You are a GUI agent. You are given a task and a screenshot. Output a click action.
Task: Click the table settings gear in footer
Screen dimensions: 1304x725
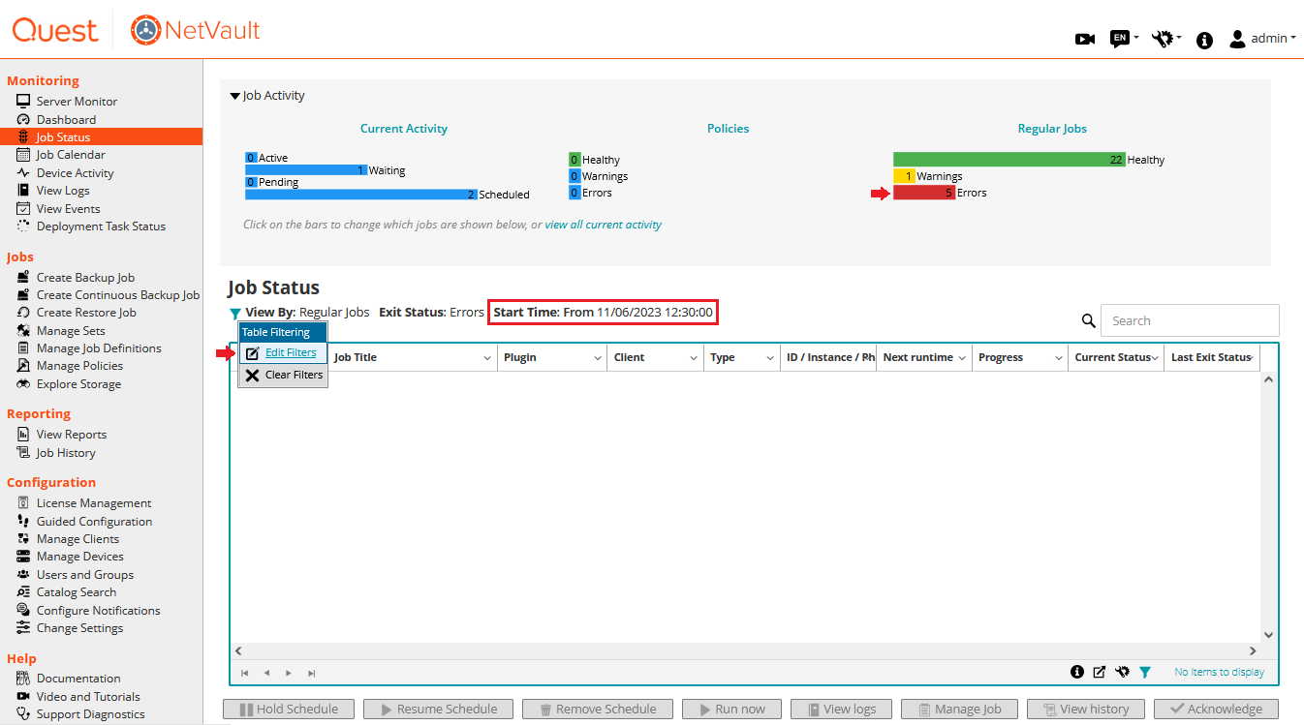pyautogui.click(x=1122, y=672)
